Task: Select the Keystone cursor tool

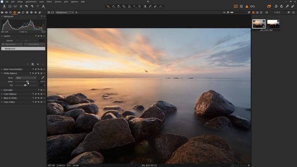Action: point(134,6)
